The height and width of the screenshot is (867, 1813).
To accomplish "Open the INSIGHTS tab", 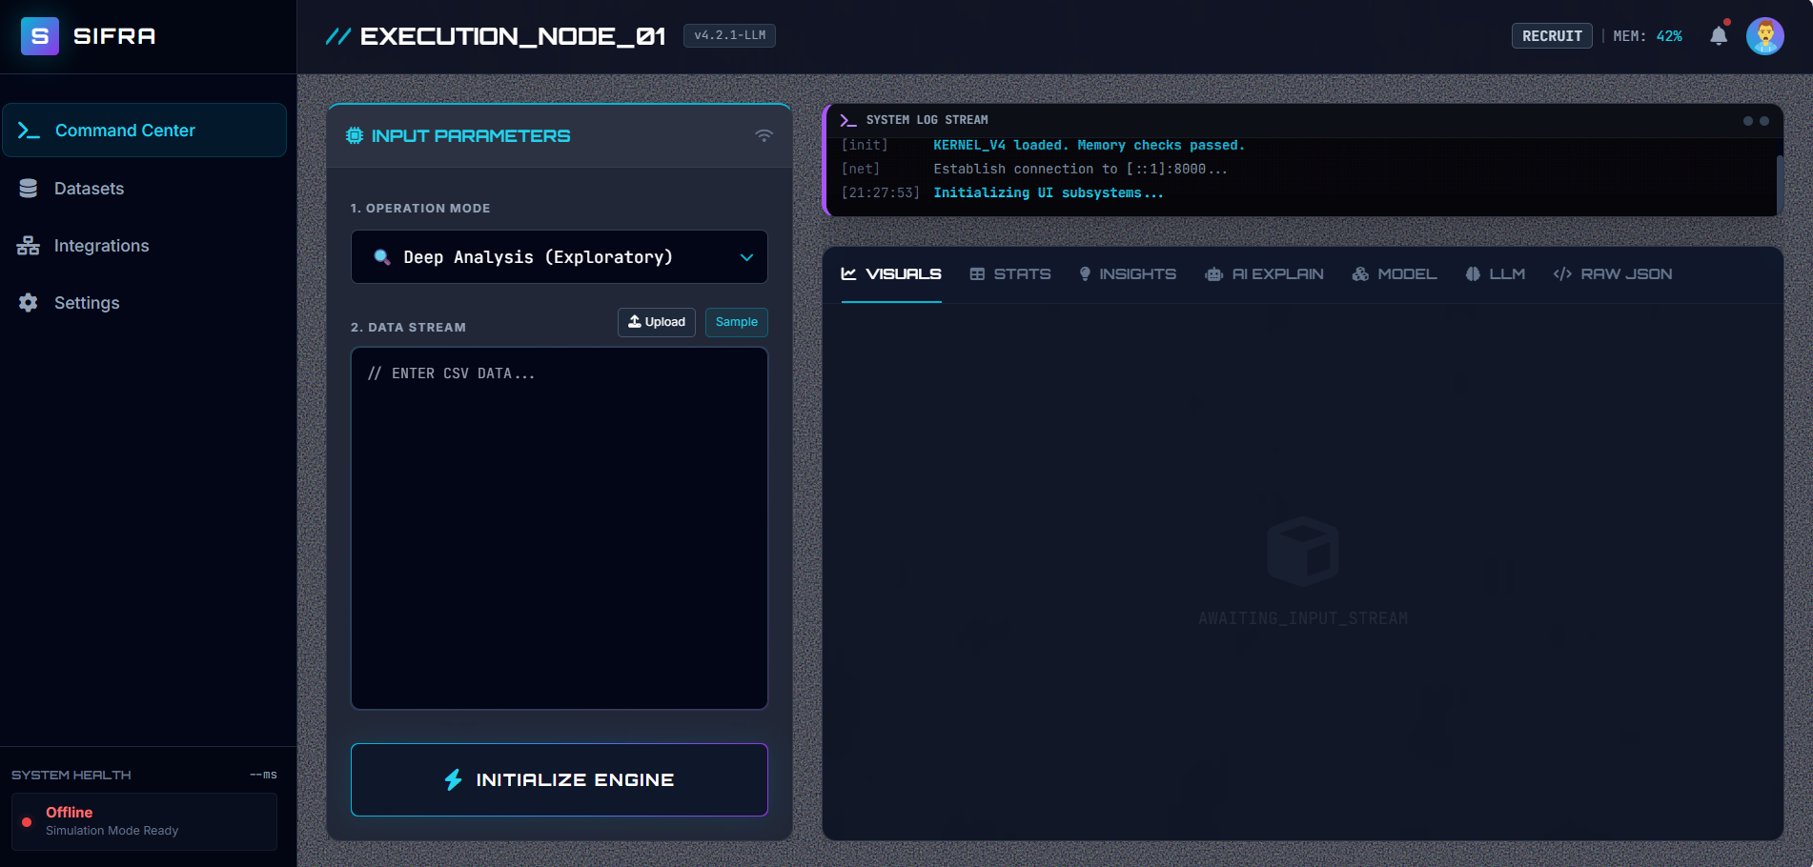I will 1127,274.
